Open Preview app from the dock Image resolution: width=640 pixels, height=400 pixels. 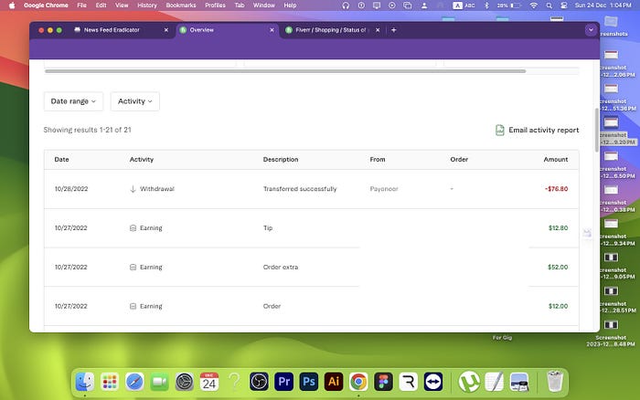[519, 382]
